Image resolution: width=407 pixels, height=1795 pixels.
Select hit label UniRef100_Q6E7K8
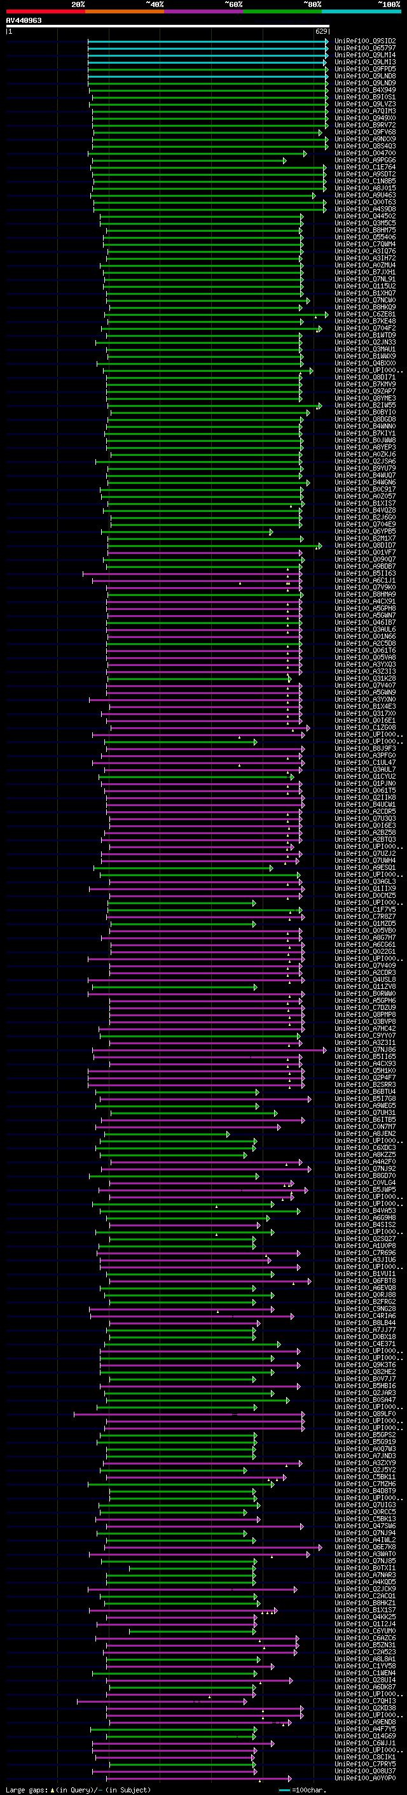pyautogui.click(x=365, y=1548)
